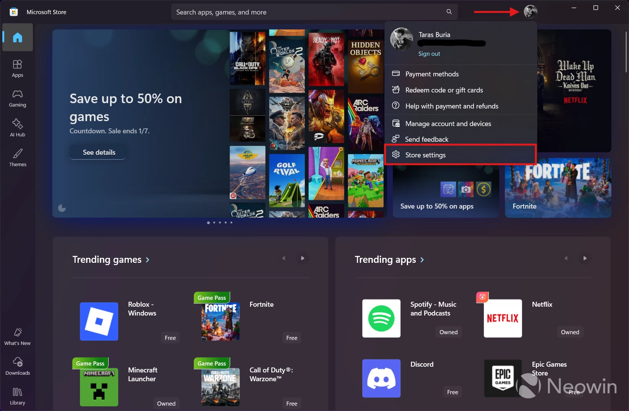Screen dimensions: 629x411
Task: Pause the hero banner carousel
Action: pos(62,208)
